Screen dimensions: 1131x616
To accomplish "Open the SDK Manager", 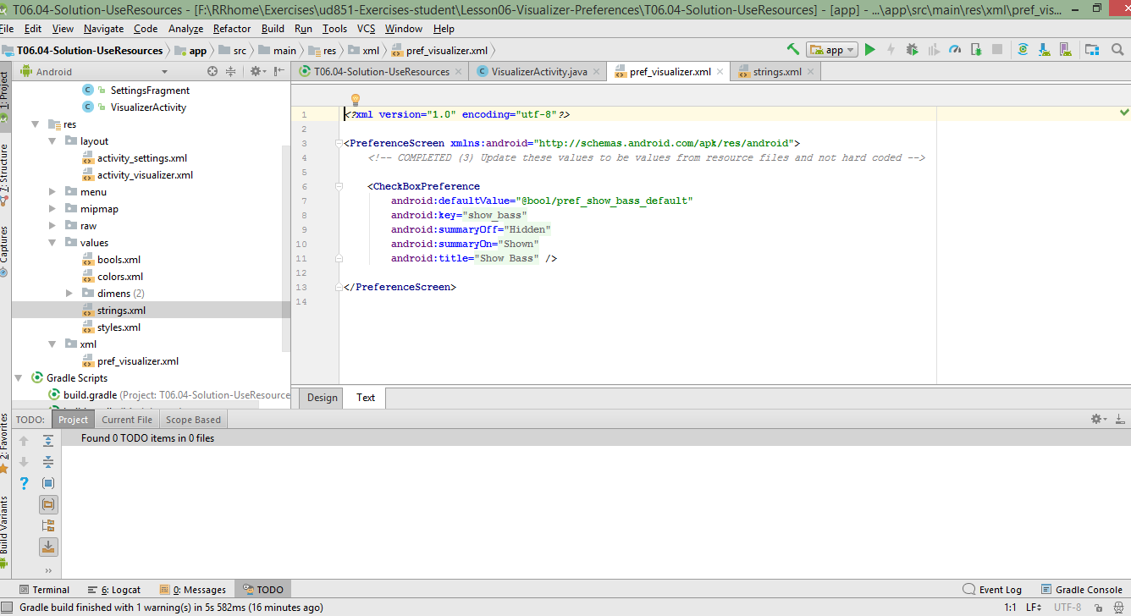I will tap(1043, 50).
